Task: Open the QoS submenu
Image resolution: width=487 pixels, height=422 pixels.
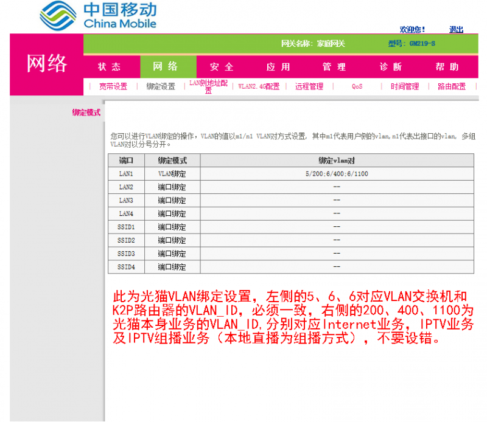Action: [357, 87]
